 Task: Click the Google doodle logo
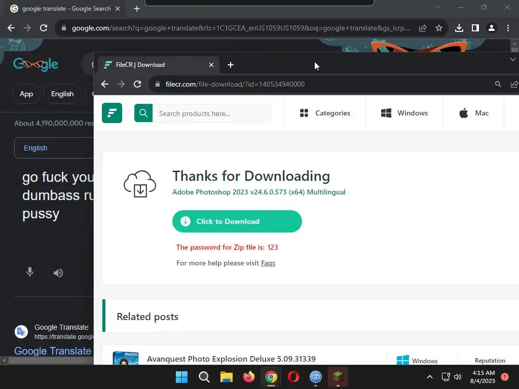(35, 64)
